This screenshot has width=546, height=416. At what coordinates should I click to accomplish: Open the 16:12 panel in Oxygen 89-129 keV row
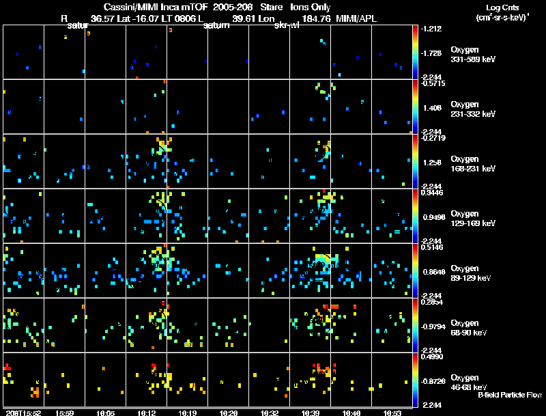click(x=146, y=271)
